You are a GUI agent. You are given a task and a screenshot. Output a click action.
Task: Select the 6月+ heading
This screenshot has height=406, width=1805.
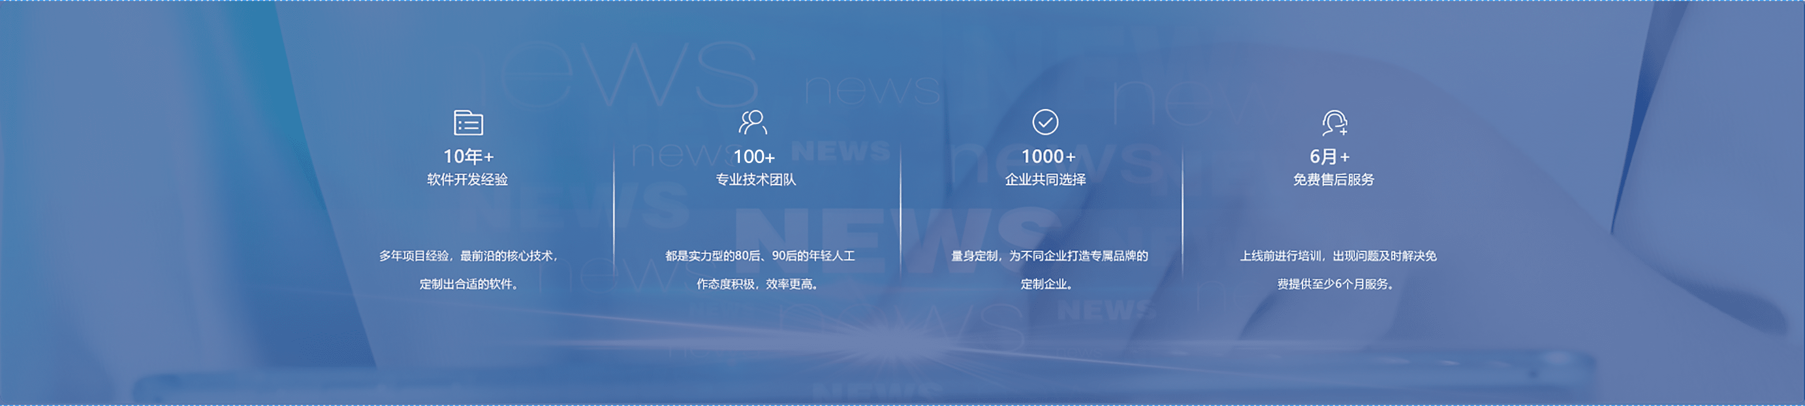tap(1329, 157)
